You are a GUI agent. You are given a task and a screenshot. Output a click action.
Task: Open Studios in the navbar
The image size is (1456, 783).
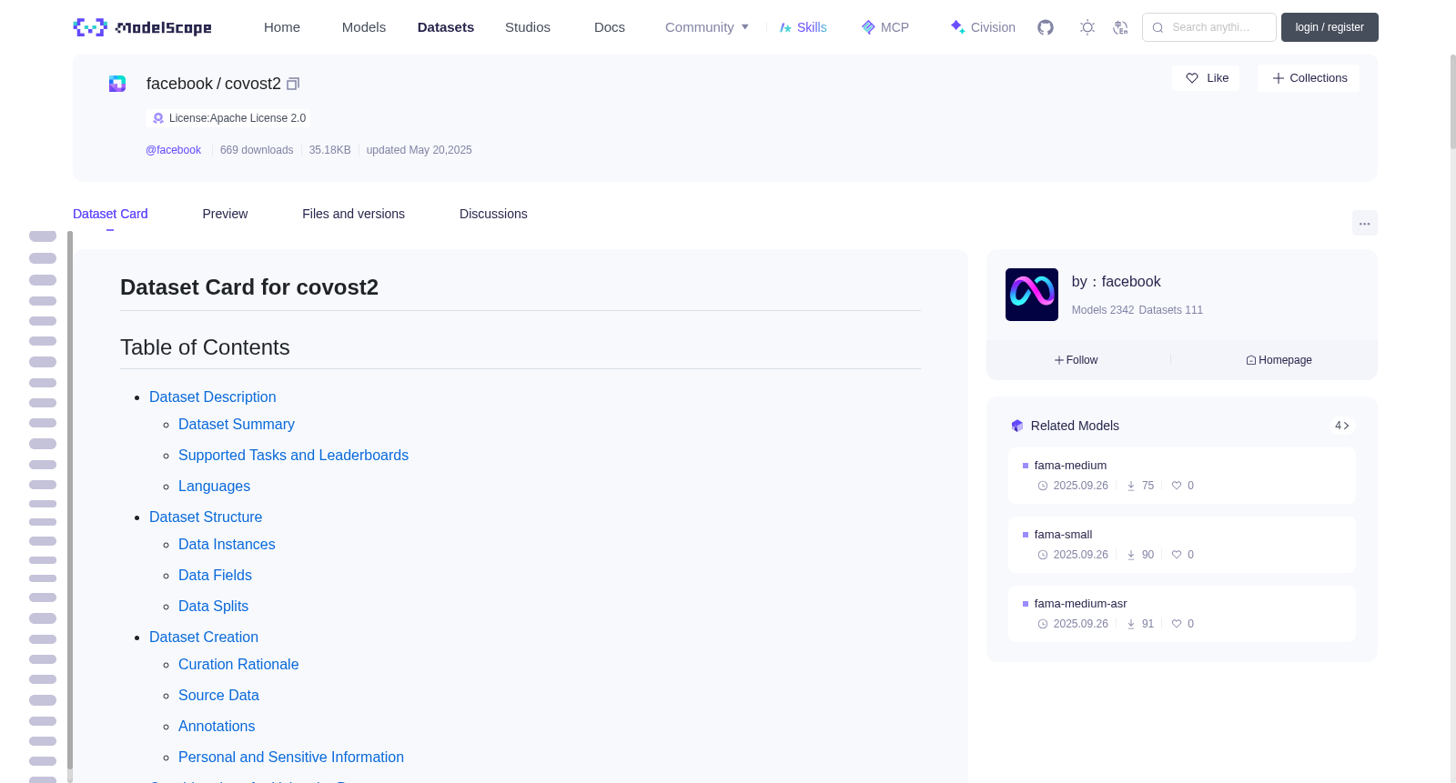coord(528,27)
